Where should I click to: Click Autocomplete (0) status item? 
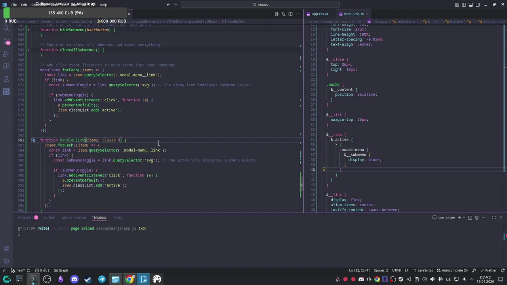click(452, 270)
